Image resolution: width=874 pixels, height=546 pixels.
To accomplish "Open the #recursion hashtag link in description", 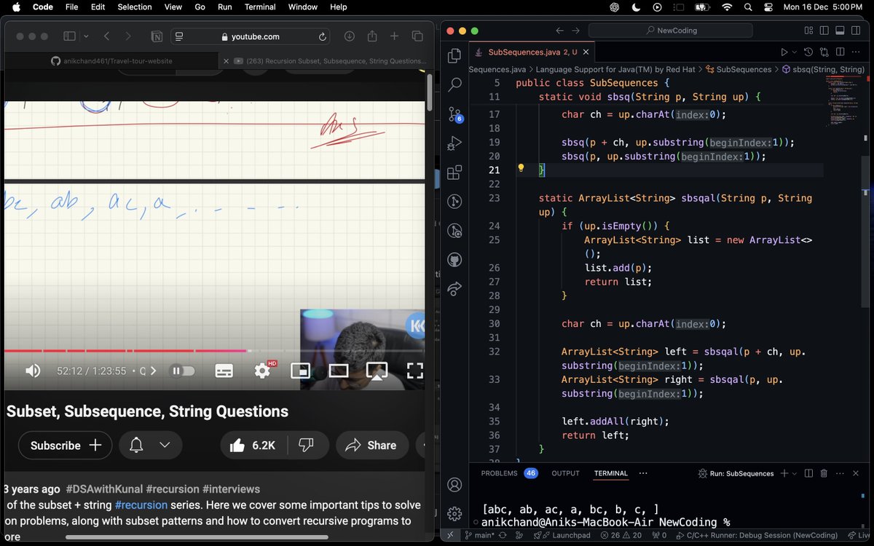I will click(x=141, y=505).
